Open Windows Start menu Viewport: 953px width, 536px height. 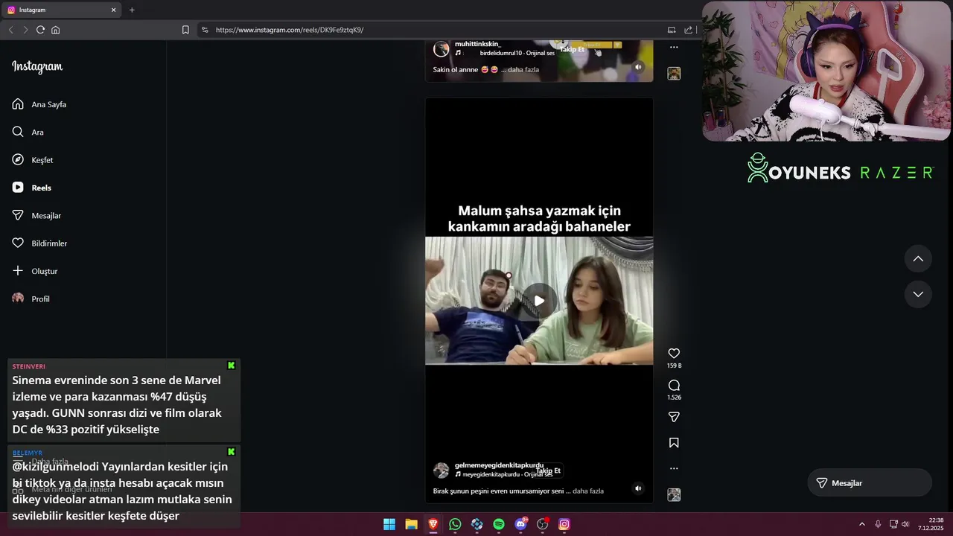(x=389, y=524)
